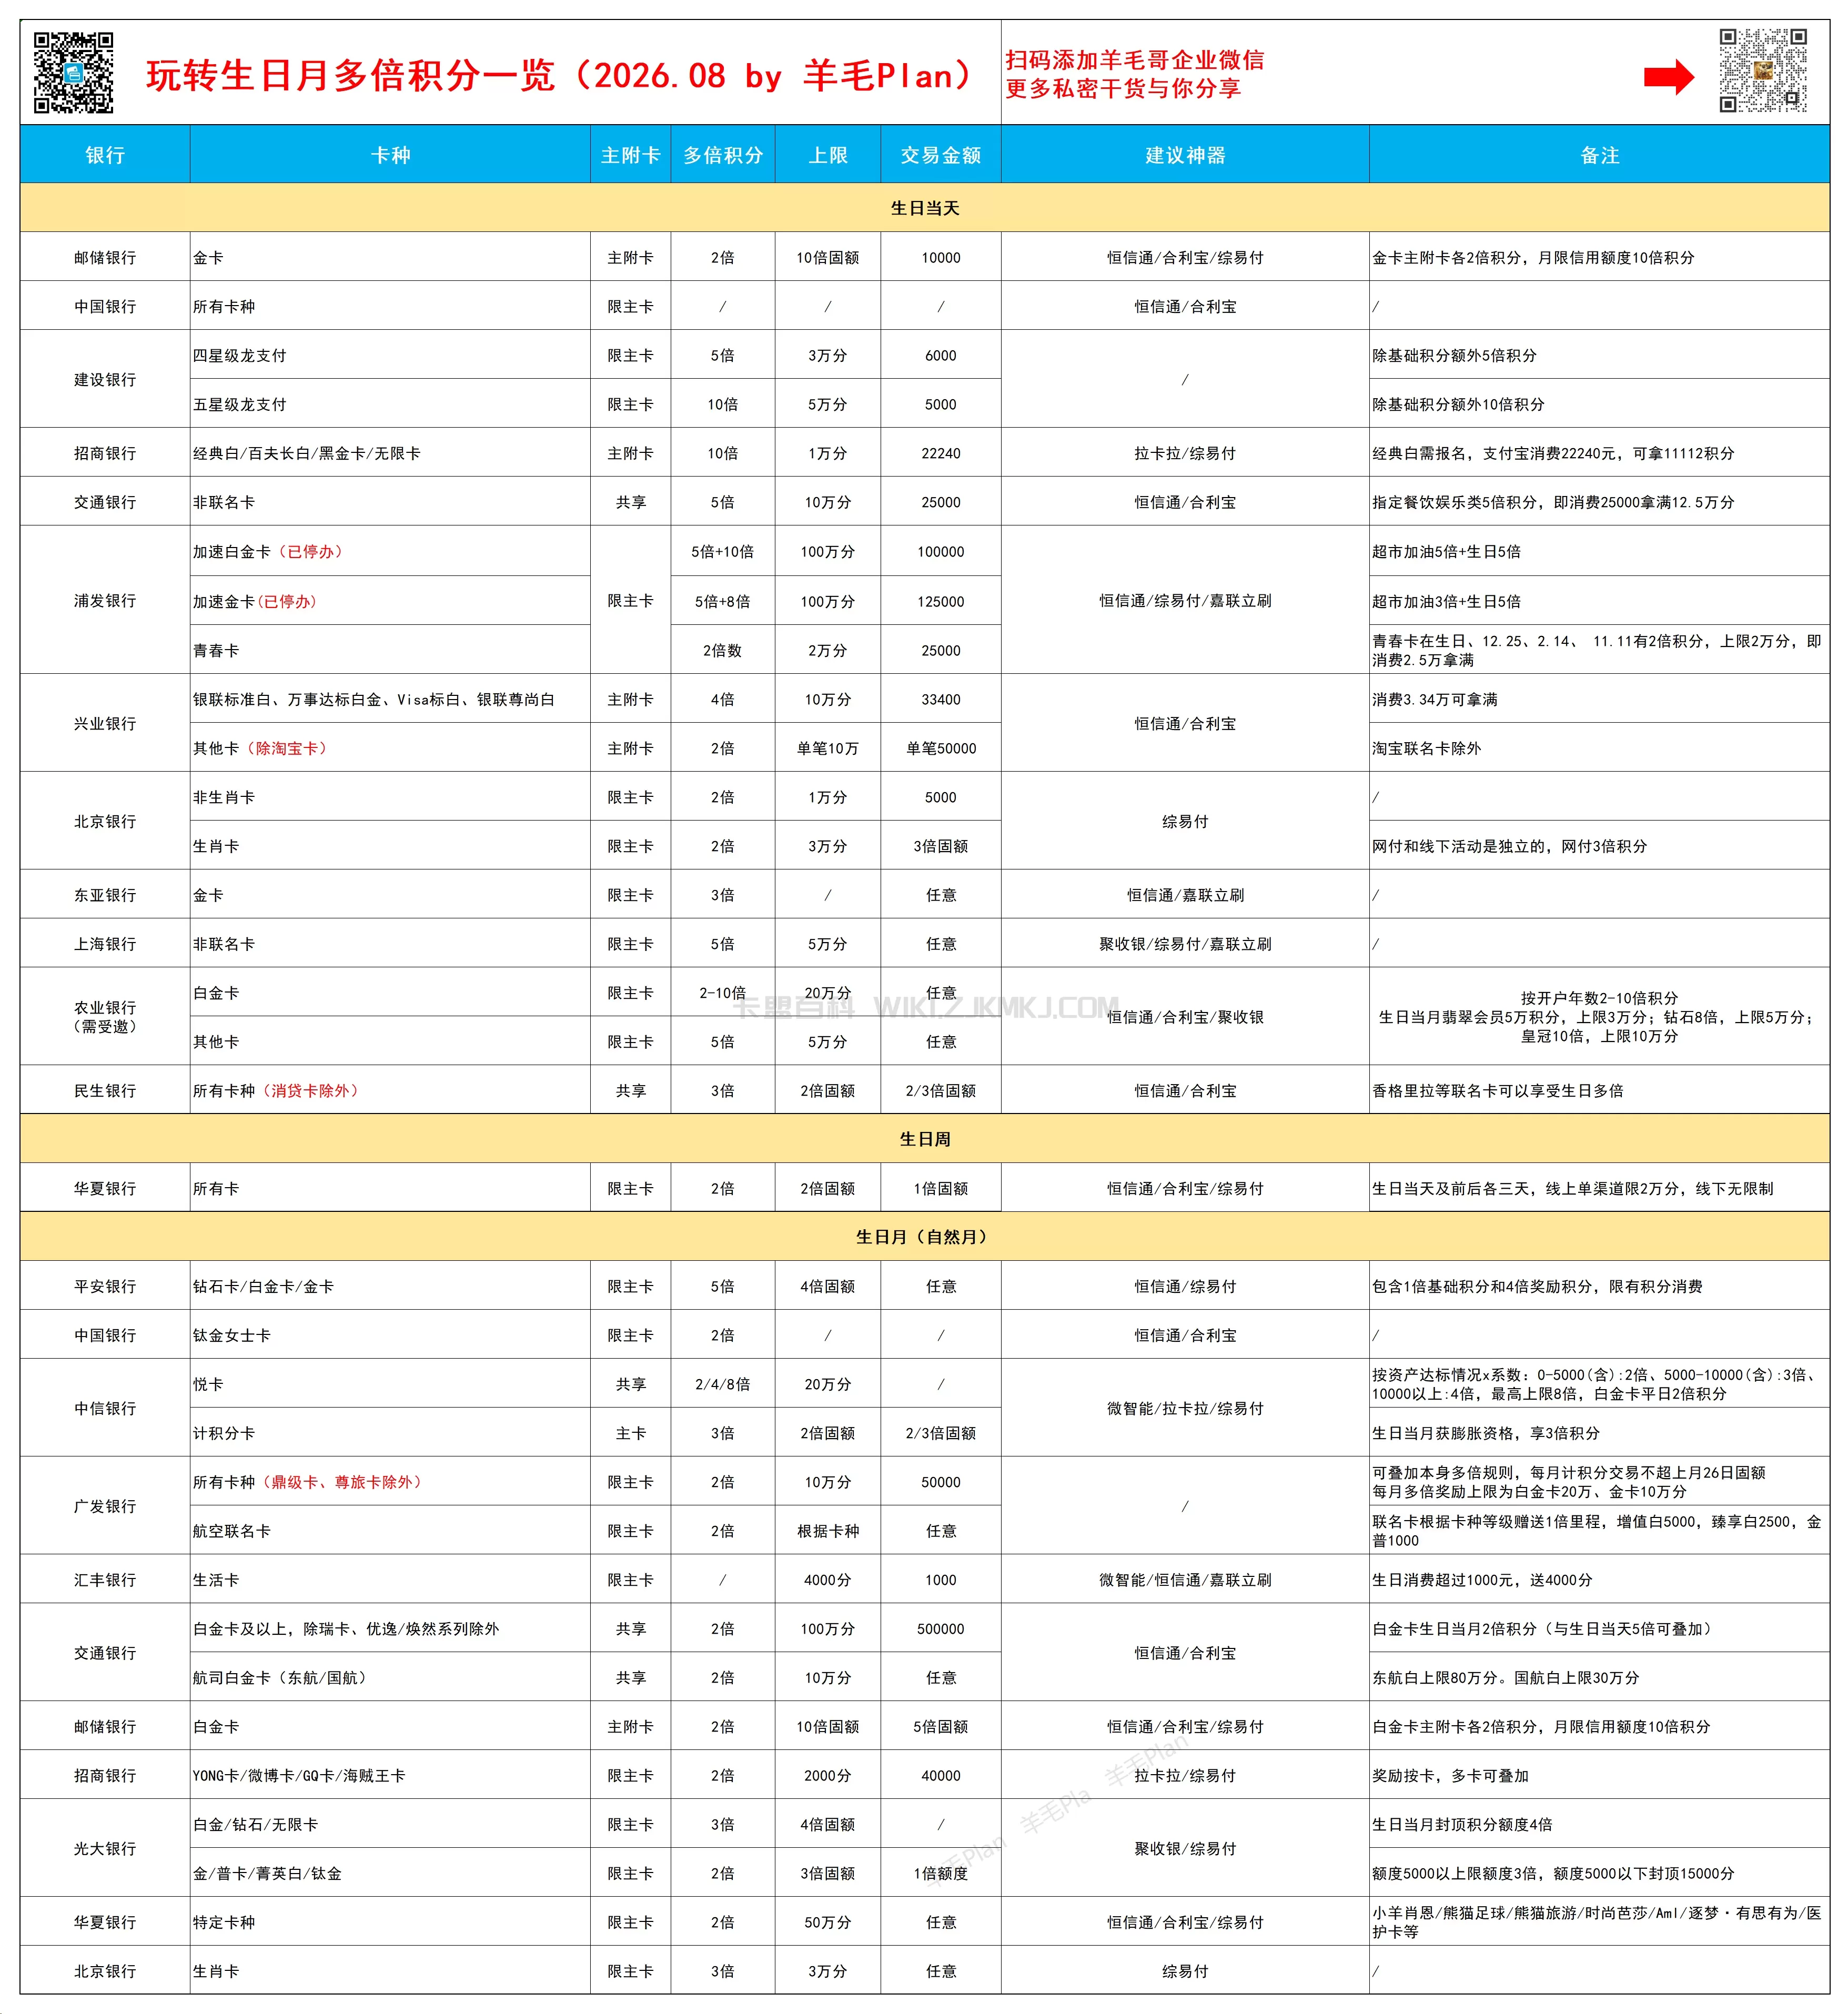Select the tool cell "微智能/拉卡拉/综易付"

1185,1408
